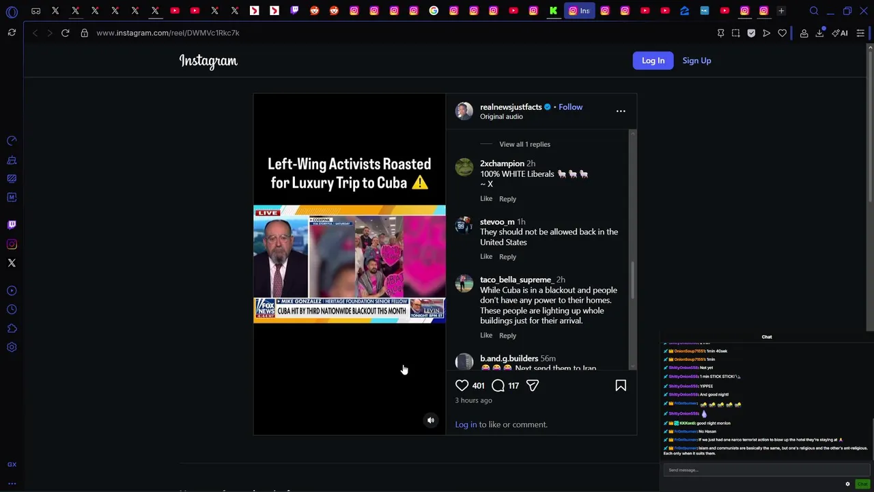Open the b.and.g.builders username link
The height and width of the screenshot is (492, 874).
(x=509, y=358)
